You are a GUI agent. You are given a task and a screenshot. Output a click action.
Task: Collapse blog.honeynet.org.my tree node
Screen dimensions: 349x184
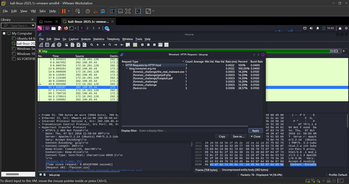pyautogui.click(x=127, y=69)
